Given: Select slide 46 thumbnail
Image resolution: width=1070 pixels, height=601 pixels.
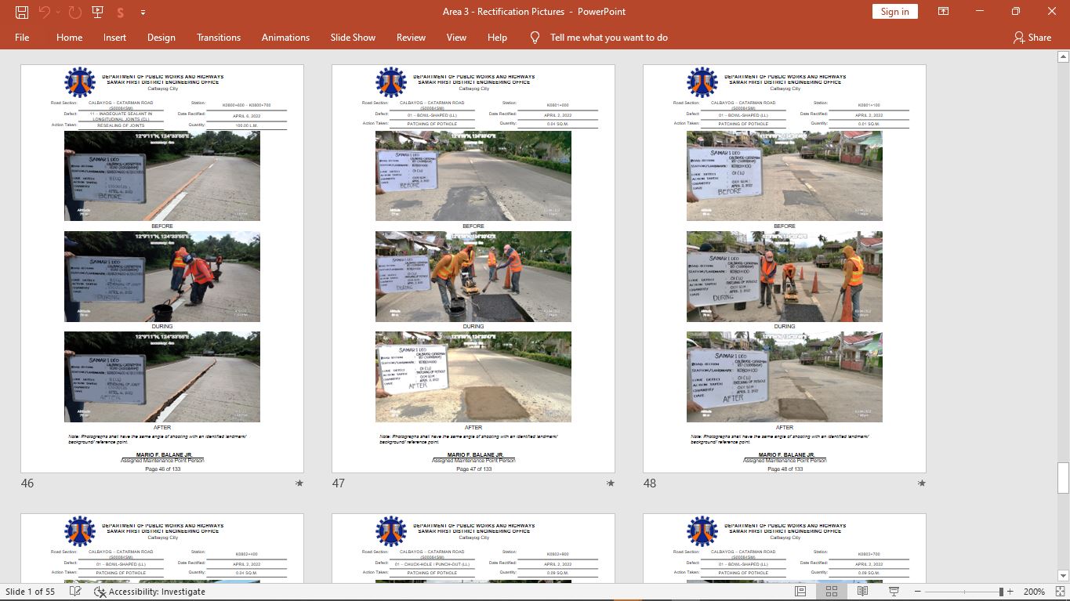Looking at the screenshot, I should click(162, 269).
